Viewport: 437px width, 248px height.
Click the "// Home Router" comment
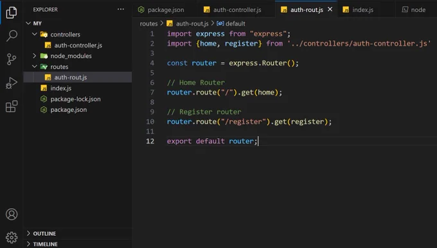click(196, 82)
